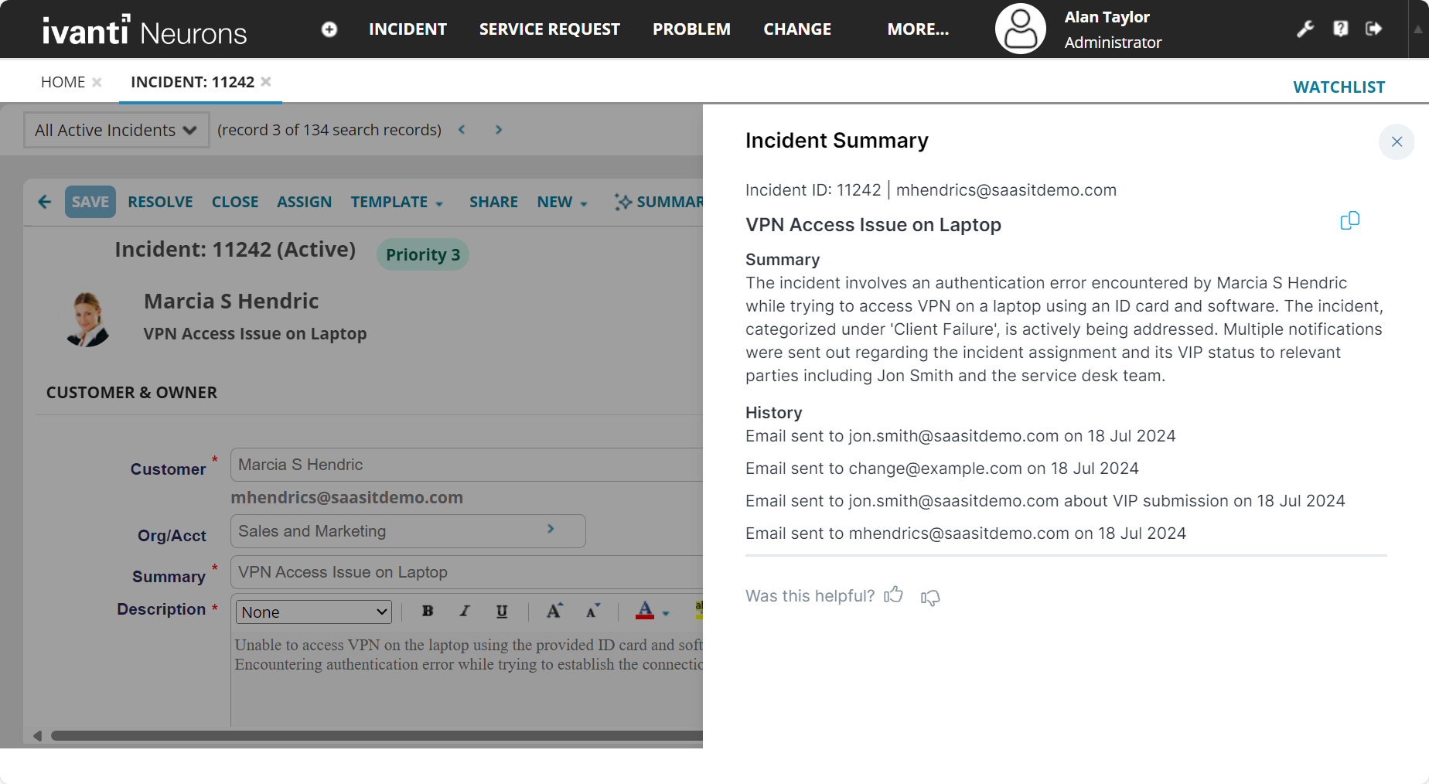Click the Alan Taylor user name
This screenshot has width=1429, height=784.
(x=1107, y=17)
